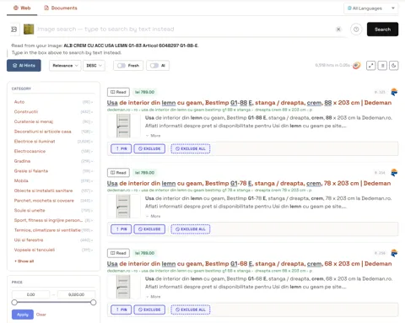405x323 pixels.
Task: Select Sport, fitness si ingrijire category
Action: (48, 220)
